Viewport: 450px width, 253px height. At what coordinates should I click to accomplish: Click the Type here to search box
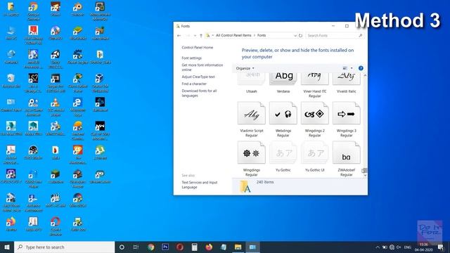64,247
